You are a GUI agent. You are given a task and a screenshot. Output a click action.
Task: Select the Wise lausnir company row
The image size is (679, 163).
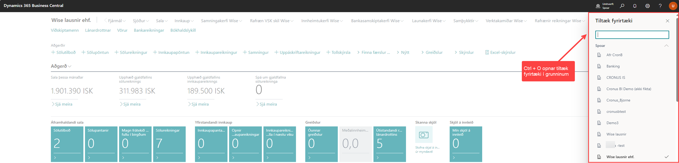pos(632,134)
